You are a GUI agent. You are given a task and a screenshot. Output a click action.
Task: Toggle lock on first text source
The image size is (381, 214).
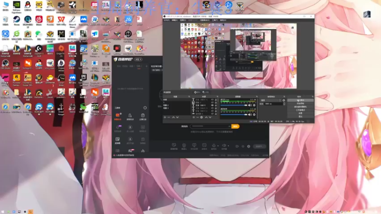216,100
